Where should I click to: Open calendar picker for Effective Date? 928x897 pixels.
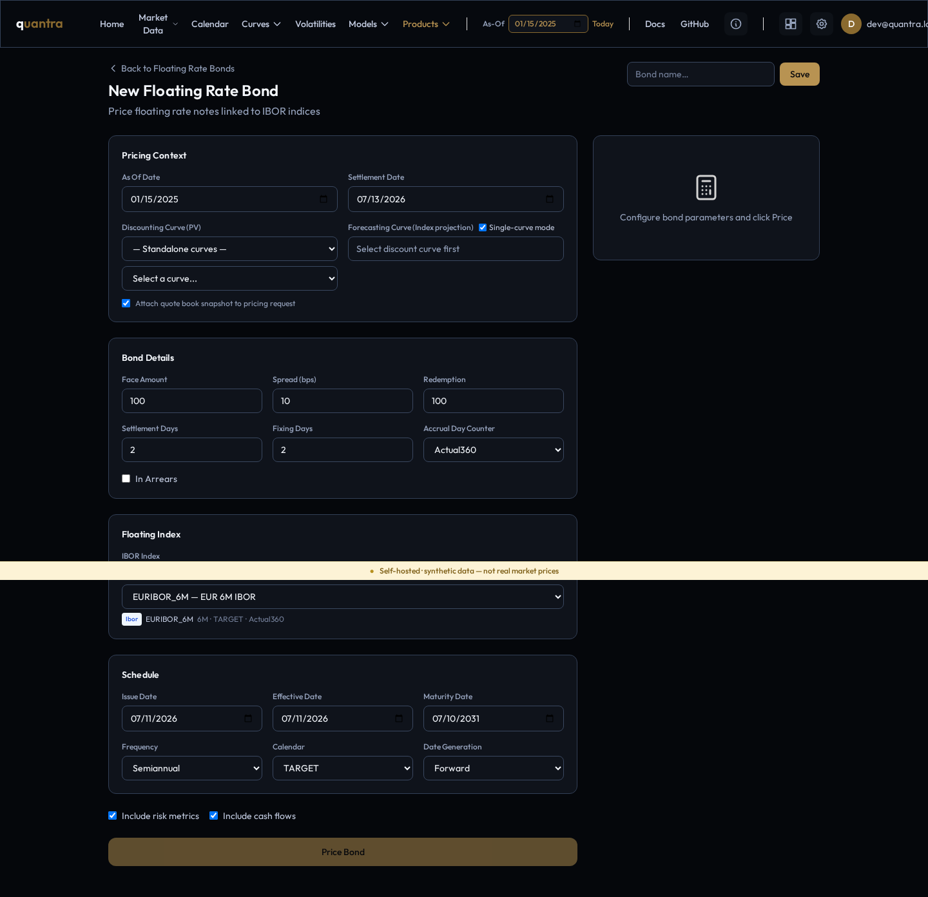click(x=399, y=719)
